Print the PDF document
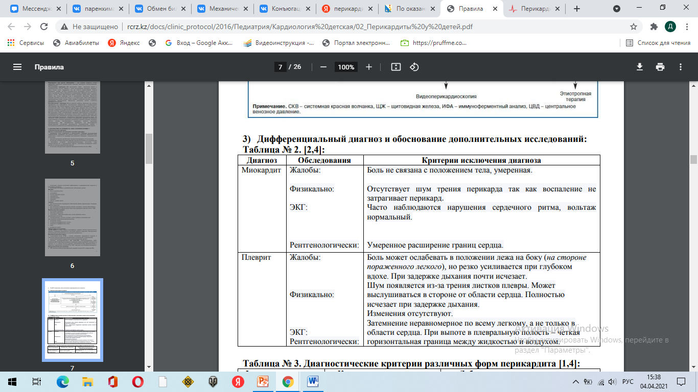 (x=660, y=67)
